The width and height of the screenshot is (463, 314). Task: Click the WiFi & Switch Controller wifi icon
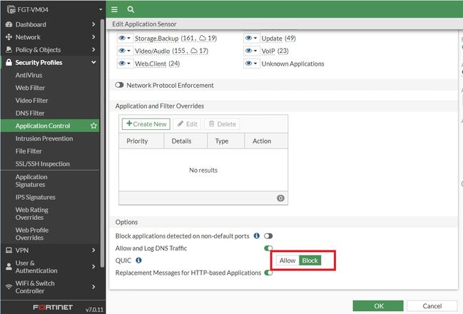pyautogui.click(x=9, y=287)
